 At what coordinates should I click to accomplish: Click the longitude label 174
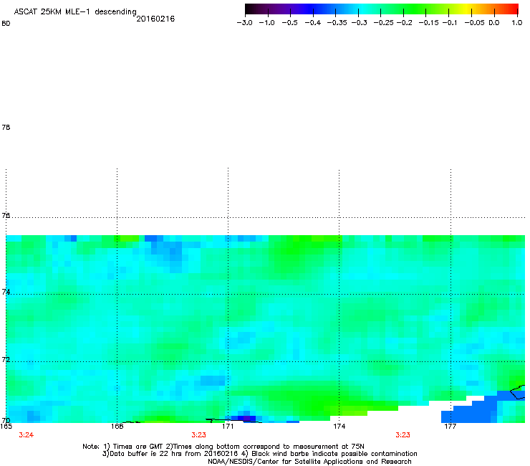pos(339,427)
